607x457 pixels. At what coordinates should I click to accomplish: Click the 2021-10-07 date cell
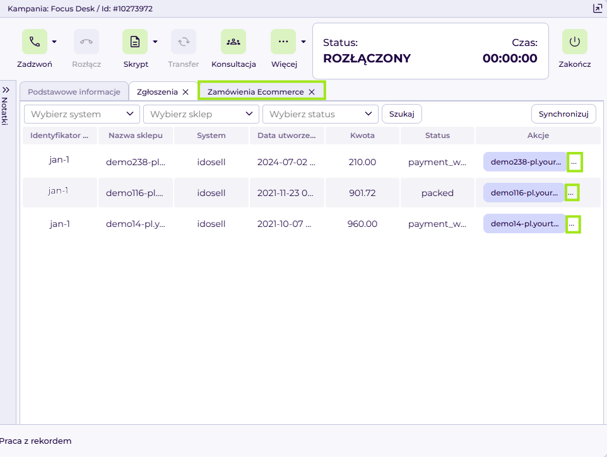tap(287, 224)
